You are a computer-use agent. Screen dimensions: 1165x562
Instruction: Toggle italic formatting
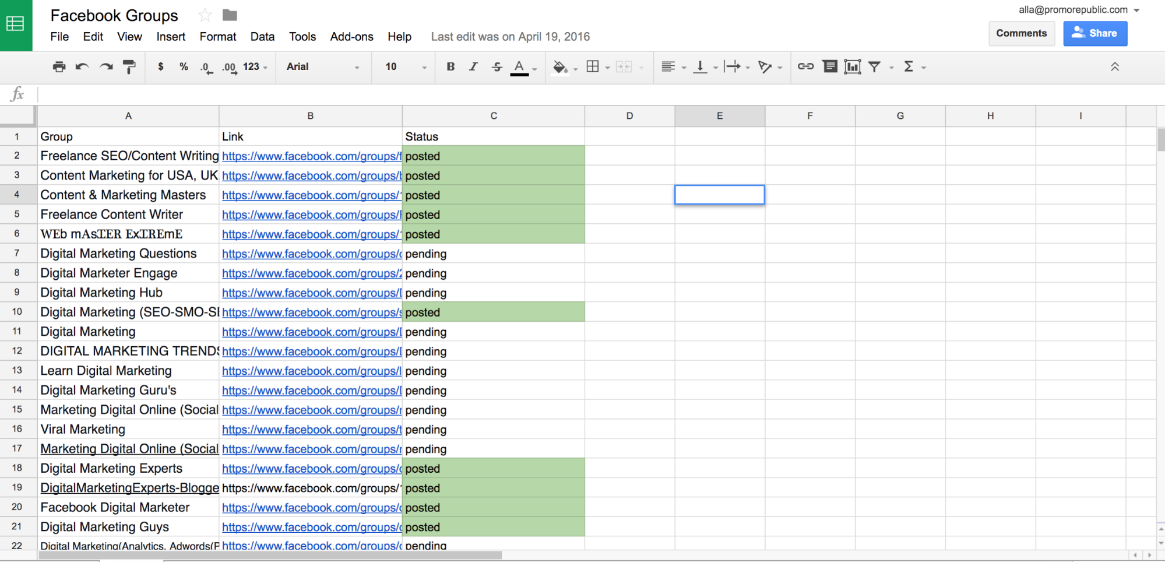click(473, 67)
